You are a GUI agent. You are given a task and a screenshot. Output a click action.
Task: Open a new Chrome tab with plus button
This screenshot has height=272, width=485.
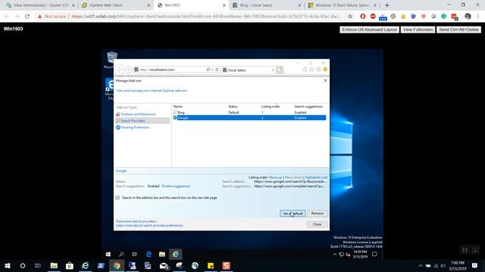[x=387, y=5]
